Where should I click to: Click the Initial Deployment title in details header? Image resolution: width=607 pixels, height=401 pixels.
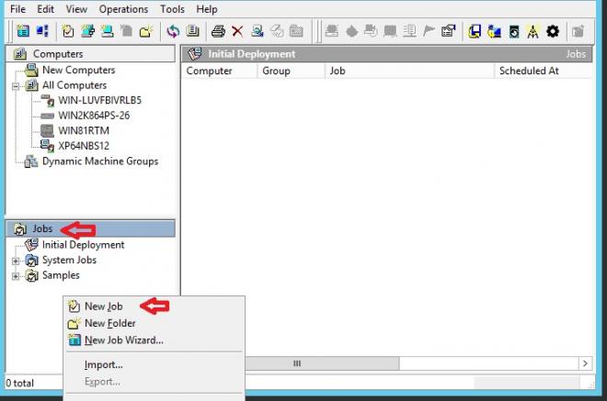(252, 54)
